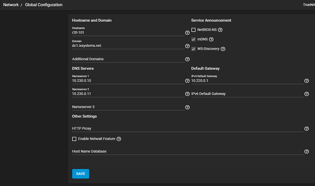Open the Domain field help tooltip icon
315x186 pixels.
[x=187, y=46]
